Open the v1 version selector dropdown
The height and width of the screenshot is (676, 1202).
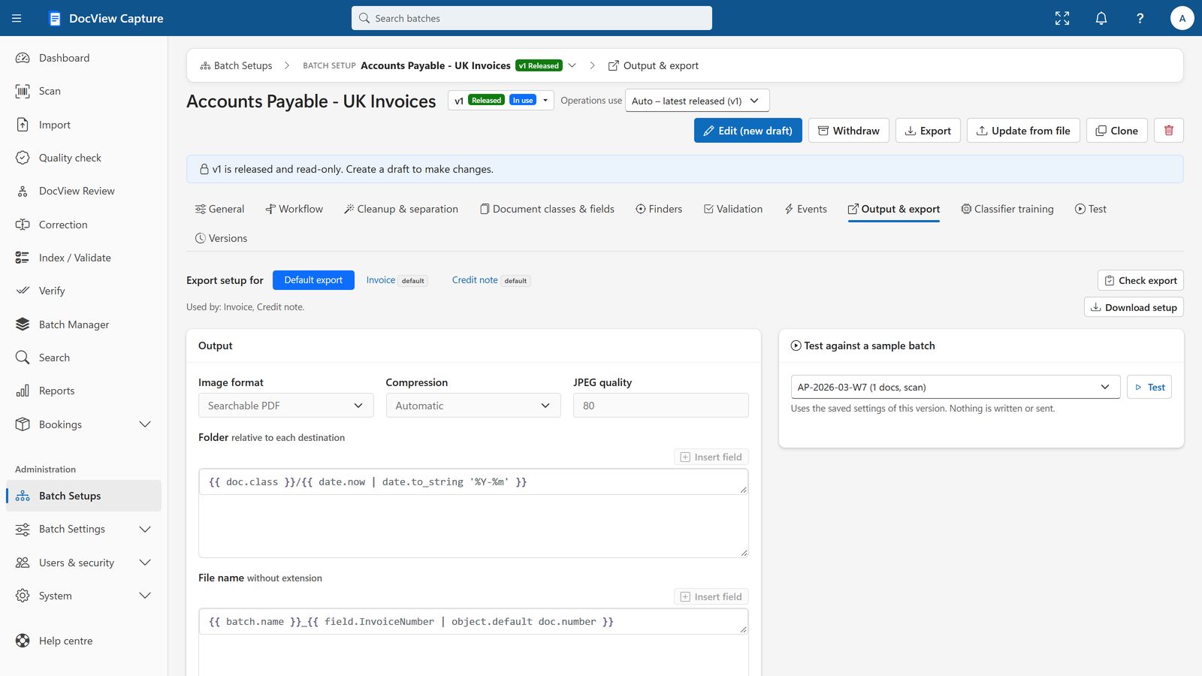click(501, 100)
